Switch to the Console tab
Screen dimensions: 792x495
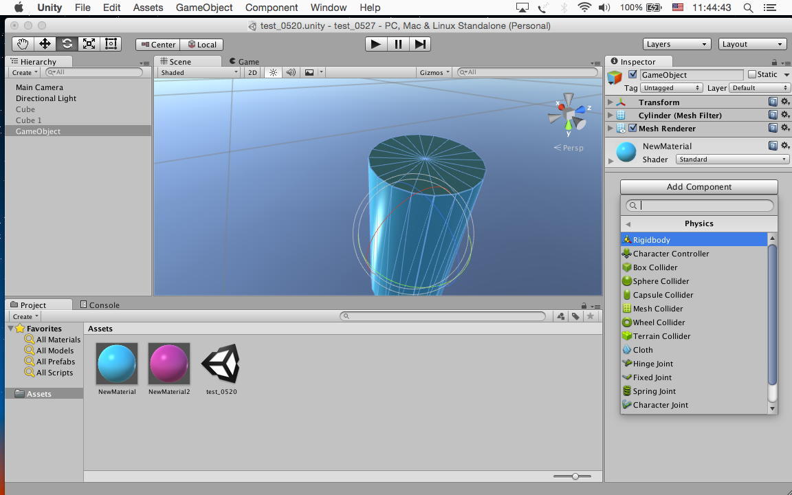[x=100, y=305]
